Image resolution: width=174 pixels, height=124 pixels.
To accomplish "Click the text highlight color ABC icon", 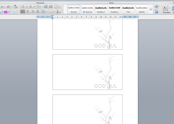I will (6, 11).
